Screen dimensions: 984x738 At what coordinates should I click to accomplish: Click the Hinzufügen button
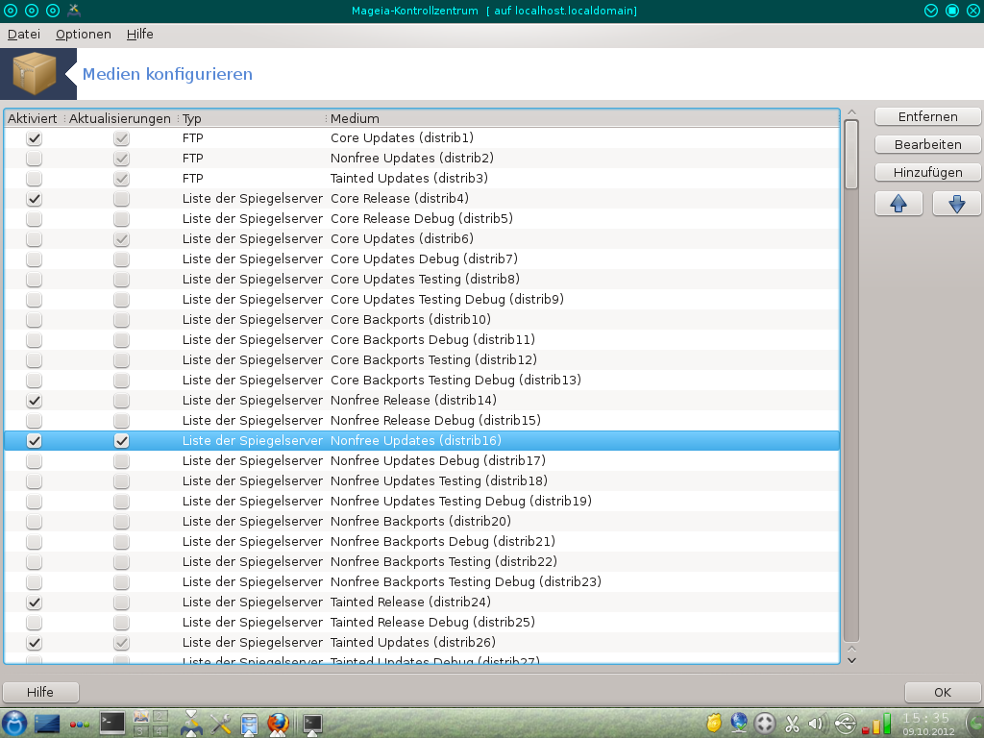[x=927, y=172]
